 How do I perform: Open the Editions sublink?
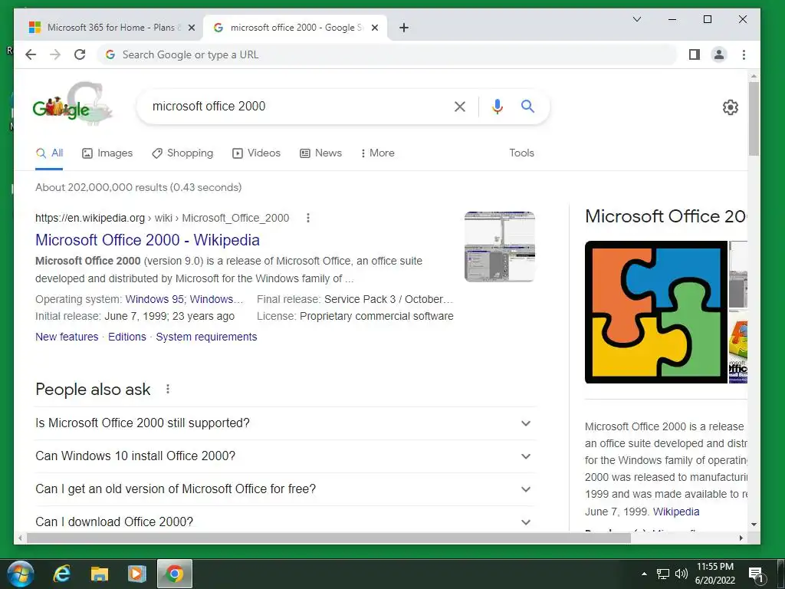[x=127, y=337]
